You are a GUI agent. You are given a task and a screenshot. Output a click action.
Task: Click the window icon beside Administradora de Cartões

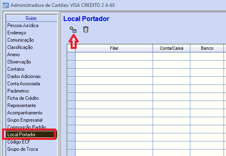pos(5,5)
